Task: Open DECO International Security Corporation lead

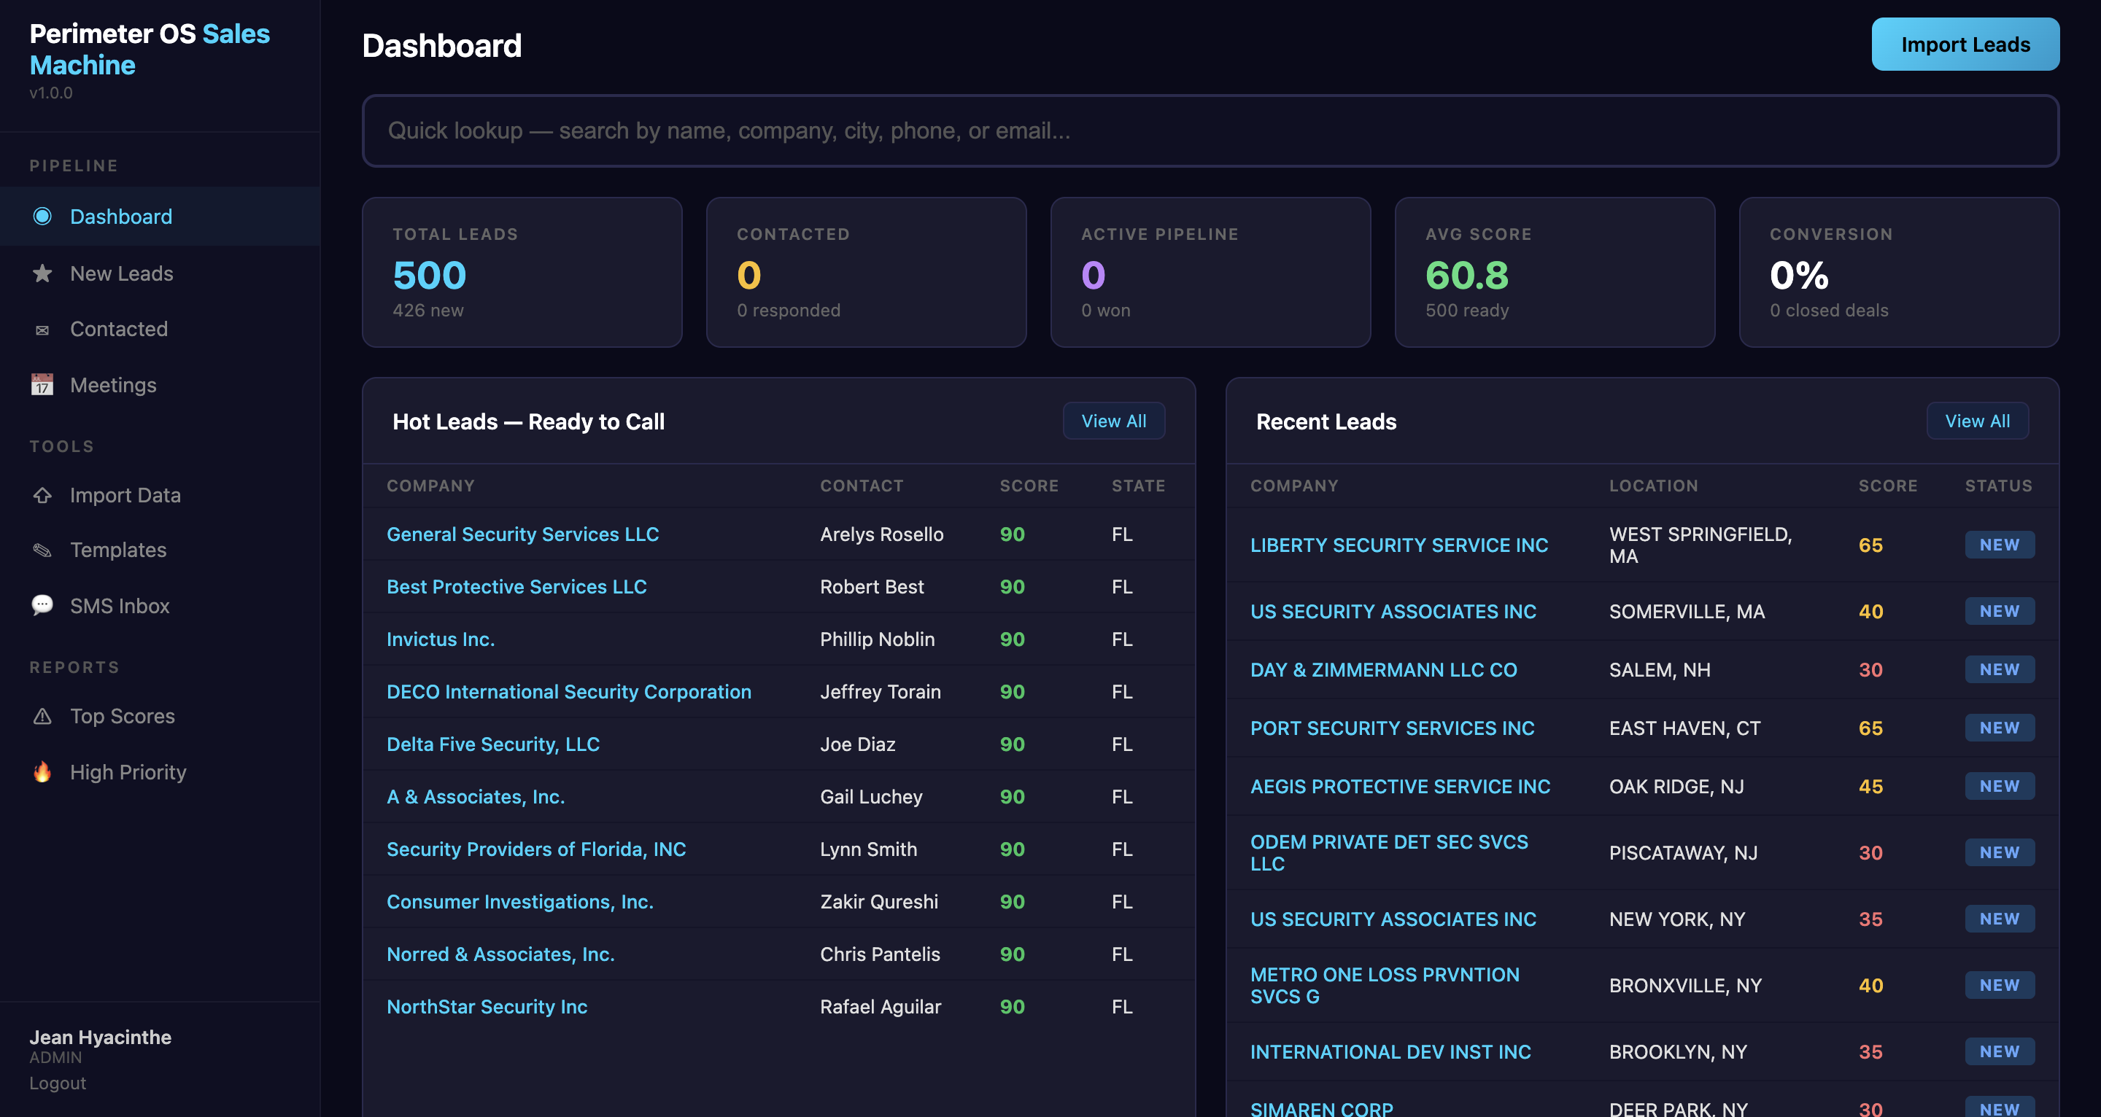Action: point(568,691)
